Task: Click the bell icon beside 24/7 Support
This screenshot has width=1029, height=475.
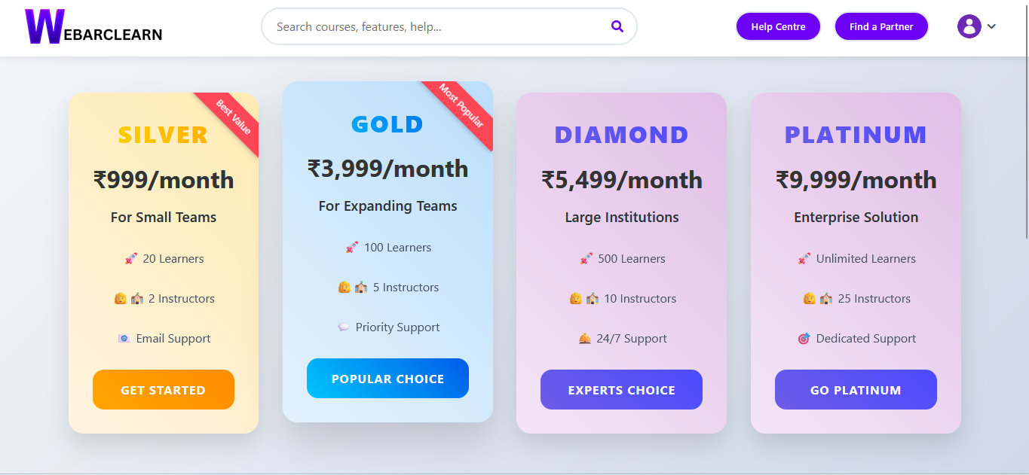Action: tap(585, 339)
